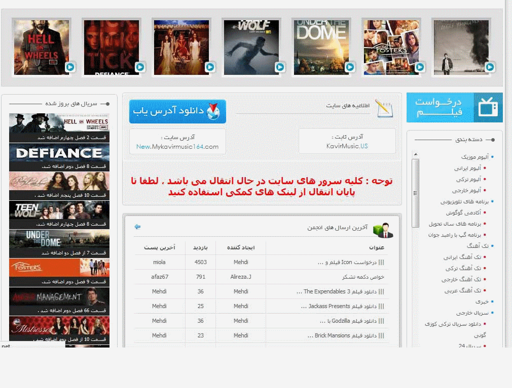Click the blue arrow in forum posts header

[137, 227]
